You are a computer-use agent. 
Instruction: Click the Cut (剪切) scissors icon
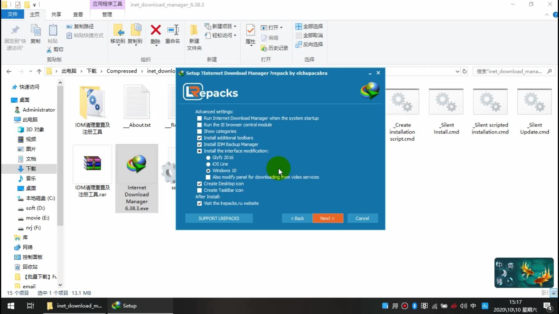tap(49, 49)
